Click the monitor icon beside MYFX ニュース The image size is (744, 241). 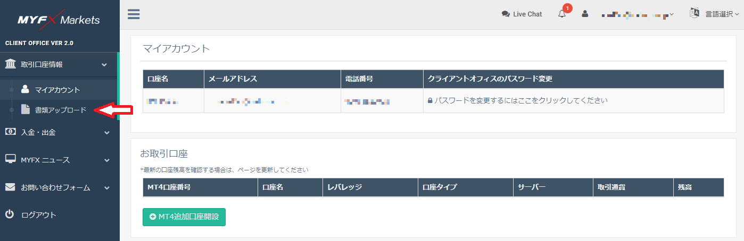tap(10, 160)
